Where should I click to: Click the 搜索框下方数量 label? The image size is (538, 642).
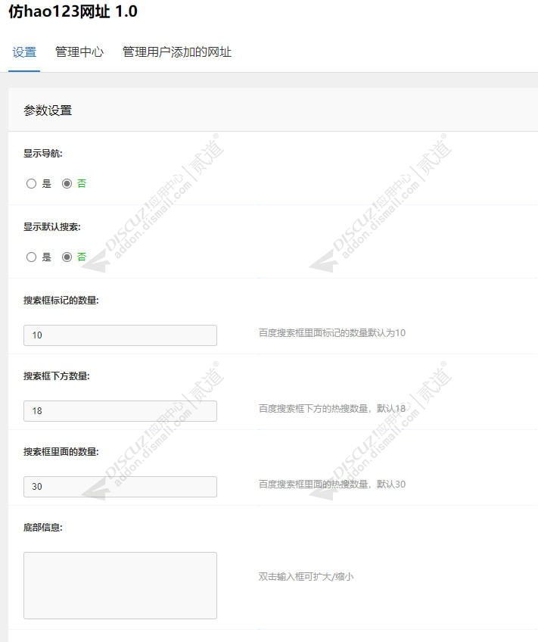click(57, 376)
